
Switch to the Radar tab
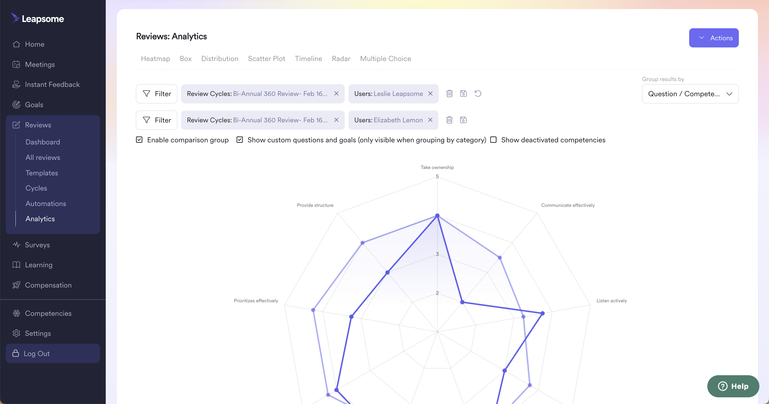coord(341,58)
